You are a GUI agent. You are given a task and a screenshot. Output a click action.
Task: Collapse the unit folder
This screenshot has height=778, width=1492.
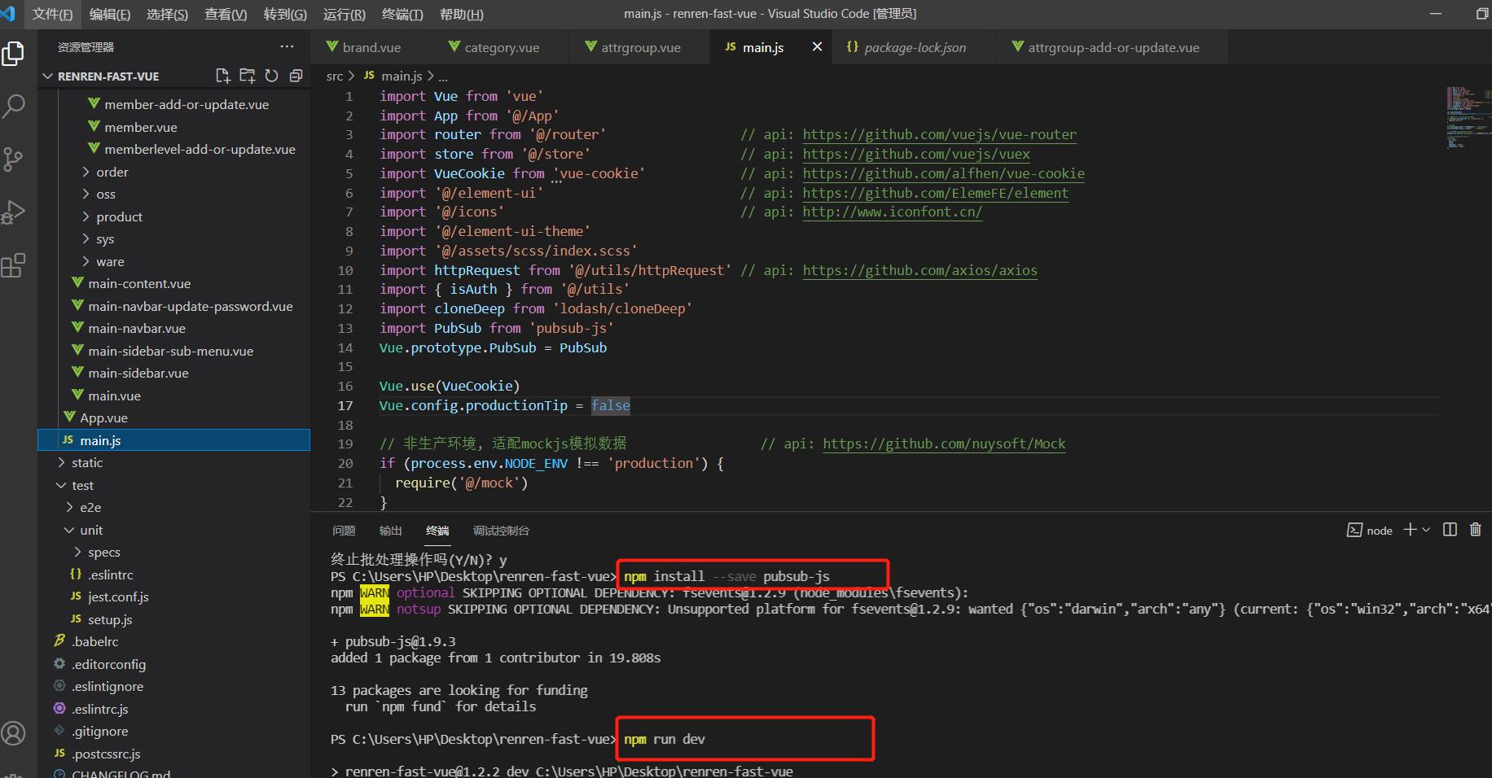click(x=173, y=530)
